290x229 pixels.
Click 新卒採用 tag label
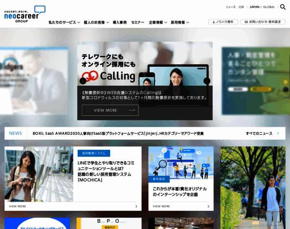(159, 179)
